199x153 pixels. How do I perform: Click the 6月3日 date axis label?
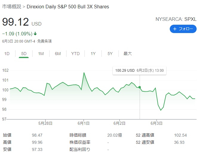click(x=156, y=123)
